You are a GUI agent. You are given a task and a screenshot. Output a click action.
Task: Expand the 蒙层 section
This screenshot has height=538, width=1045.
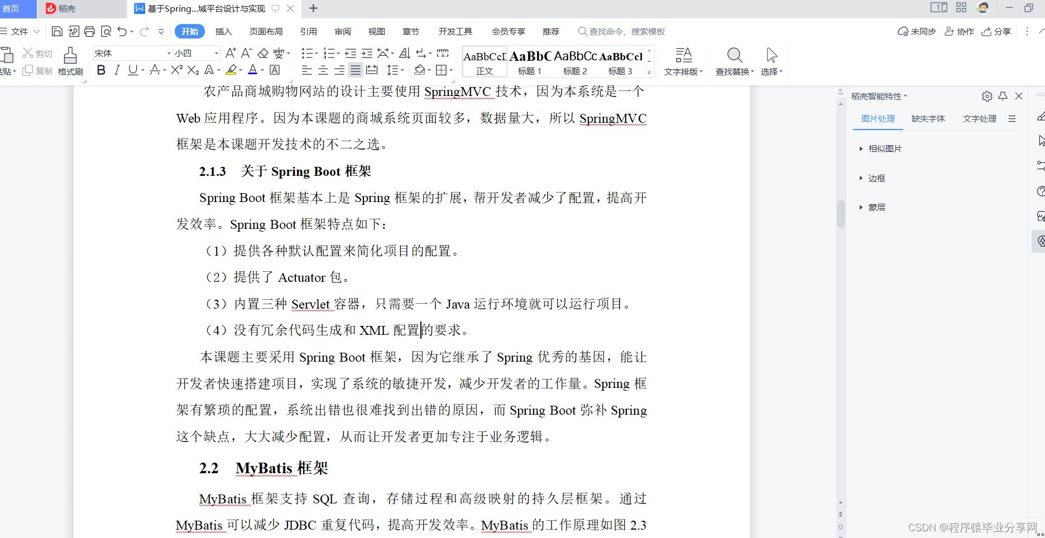[872, 207]
